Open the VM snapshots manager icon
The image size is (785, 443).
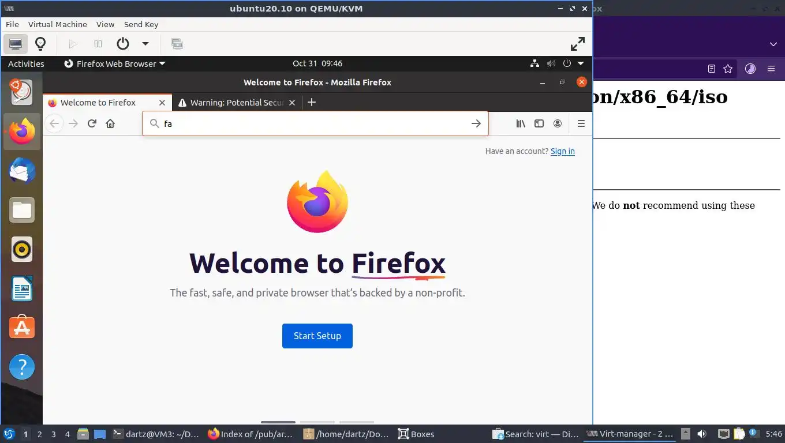(x=177, y=44)
